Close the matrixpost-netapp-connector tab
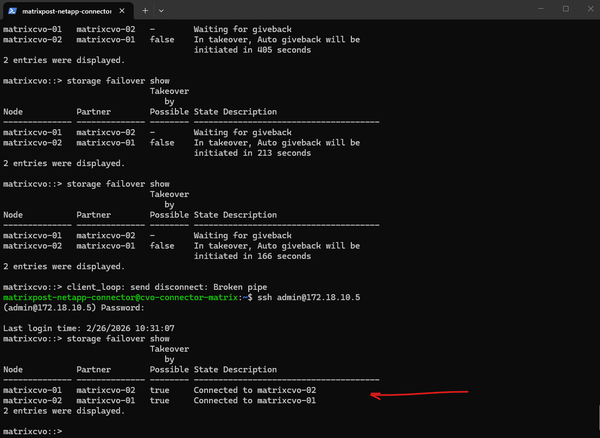This screenshot has height=438, width=600. [124, 10]
